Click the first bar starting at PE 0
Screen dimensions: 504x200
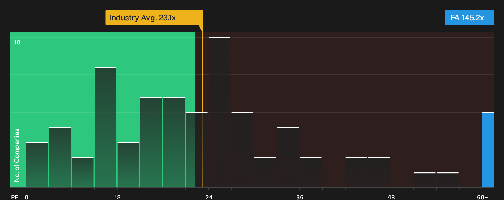(x=37, y=165)
